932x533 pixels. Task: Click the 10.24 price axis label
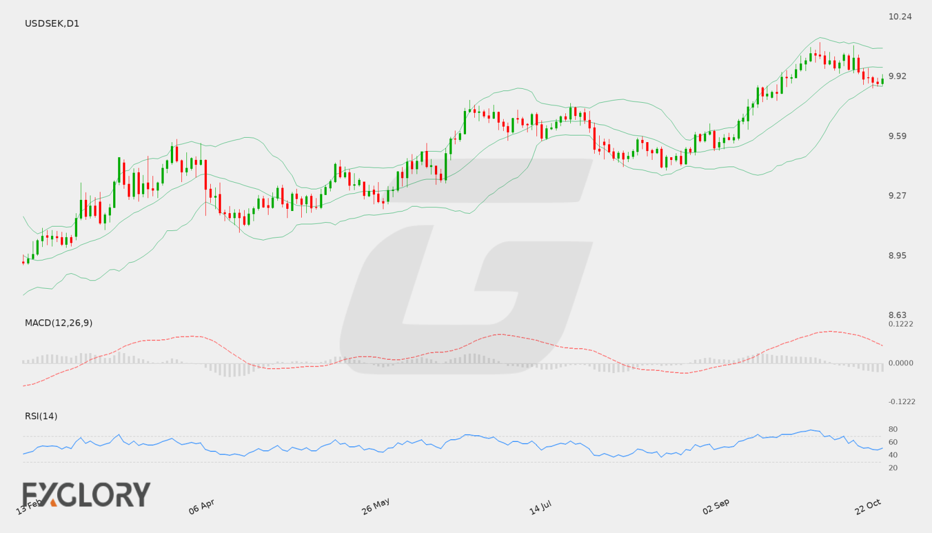click(x=900, y=17)
